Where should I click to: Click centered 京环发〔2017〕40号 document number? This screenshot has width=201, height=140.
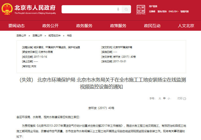[101, 108]
